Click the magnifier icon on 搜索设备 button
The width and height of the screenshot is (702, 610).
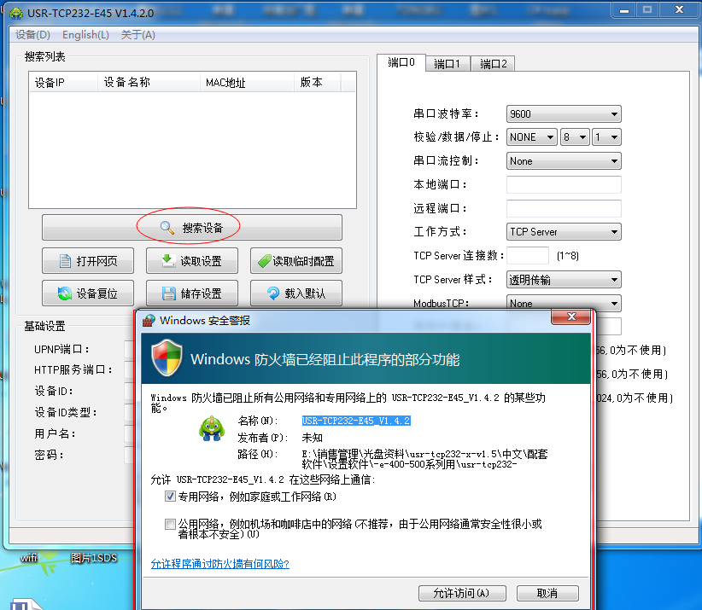tap(167, 228)
